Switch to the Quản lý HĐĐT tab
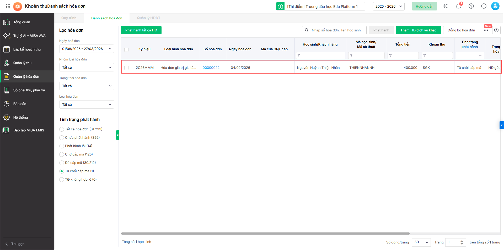The height and width of the screenshot is (250, 504). tap(148, 18)
